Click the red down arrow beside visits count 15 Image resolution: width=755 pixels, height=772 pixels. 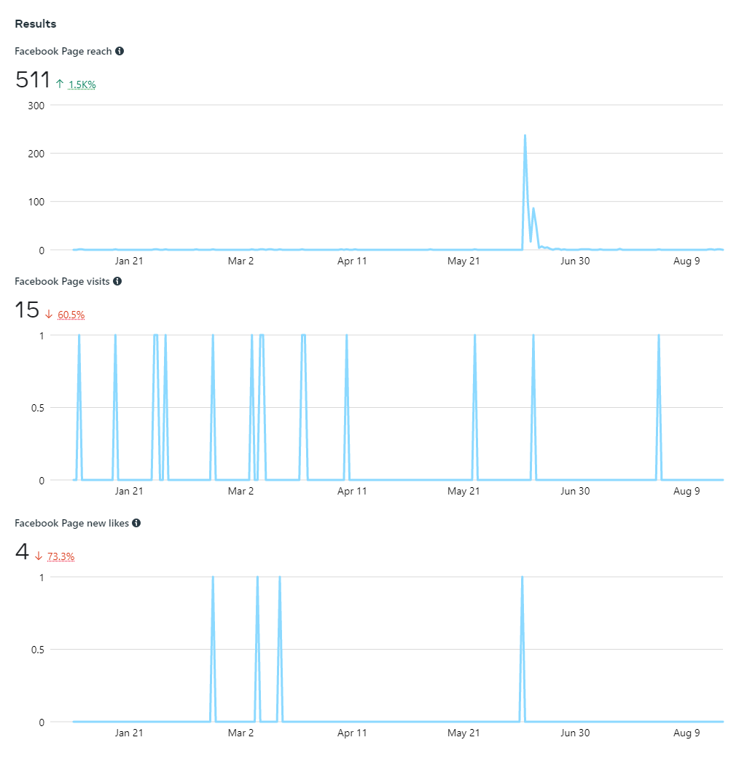tap(49, 314)
